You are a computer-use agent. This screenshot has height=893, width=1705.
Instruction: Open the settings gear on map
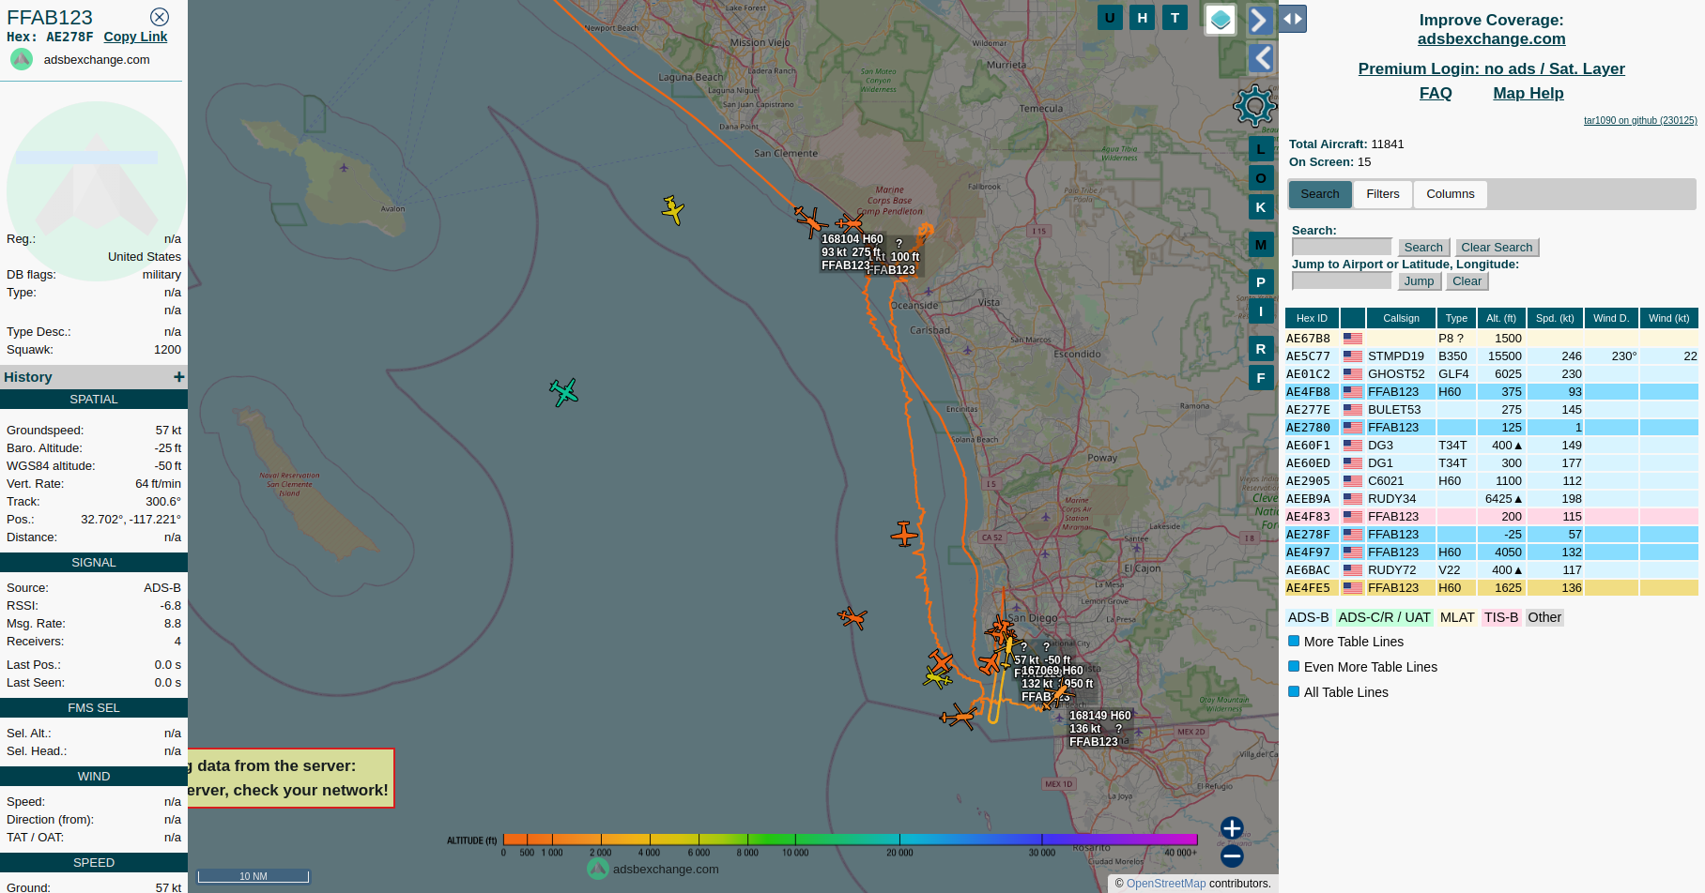1255,106
